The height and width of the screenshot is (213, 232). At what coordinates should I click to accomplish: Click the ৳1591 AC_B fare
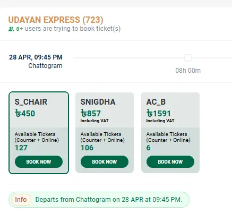click(x=159, y=113)
